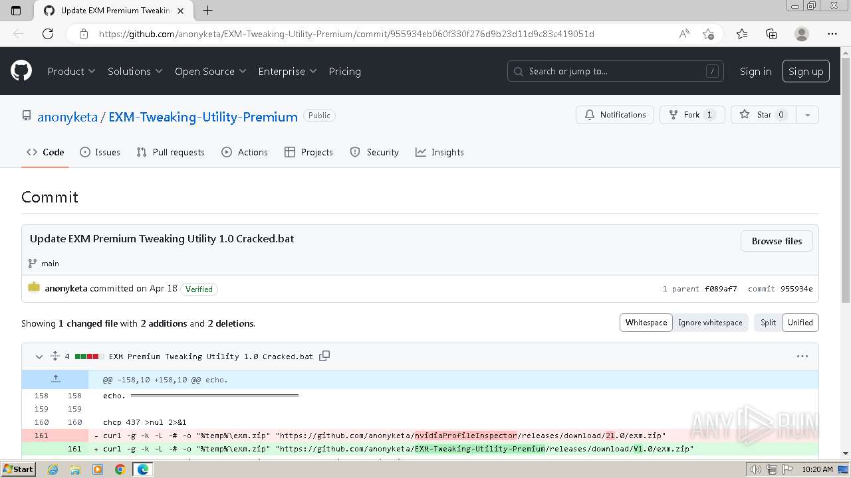Image resolution: width=851 pixels, height=478 pixels.
Task: Select the Projects tab
Action: coord(308,152)
